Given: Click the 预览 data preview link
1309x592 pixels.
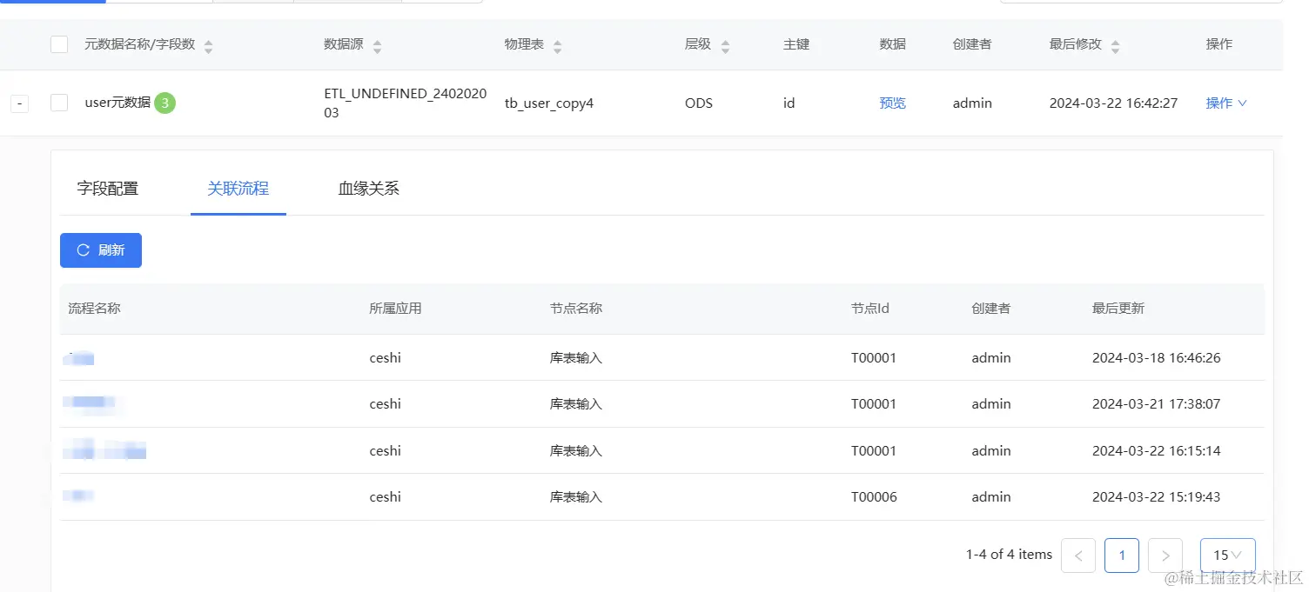Looking at the screenshot, I should pyautogui.click(x=893, y=103).
